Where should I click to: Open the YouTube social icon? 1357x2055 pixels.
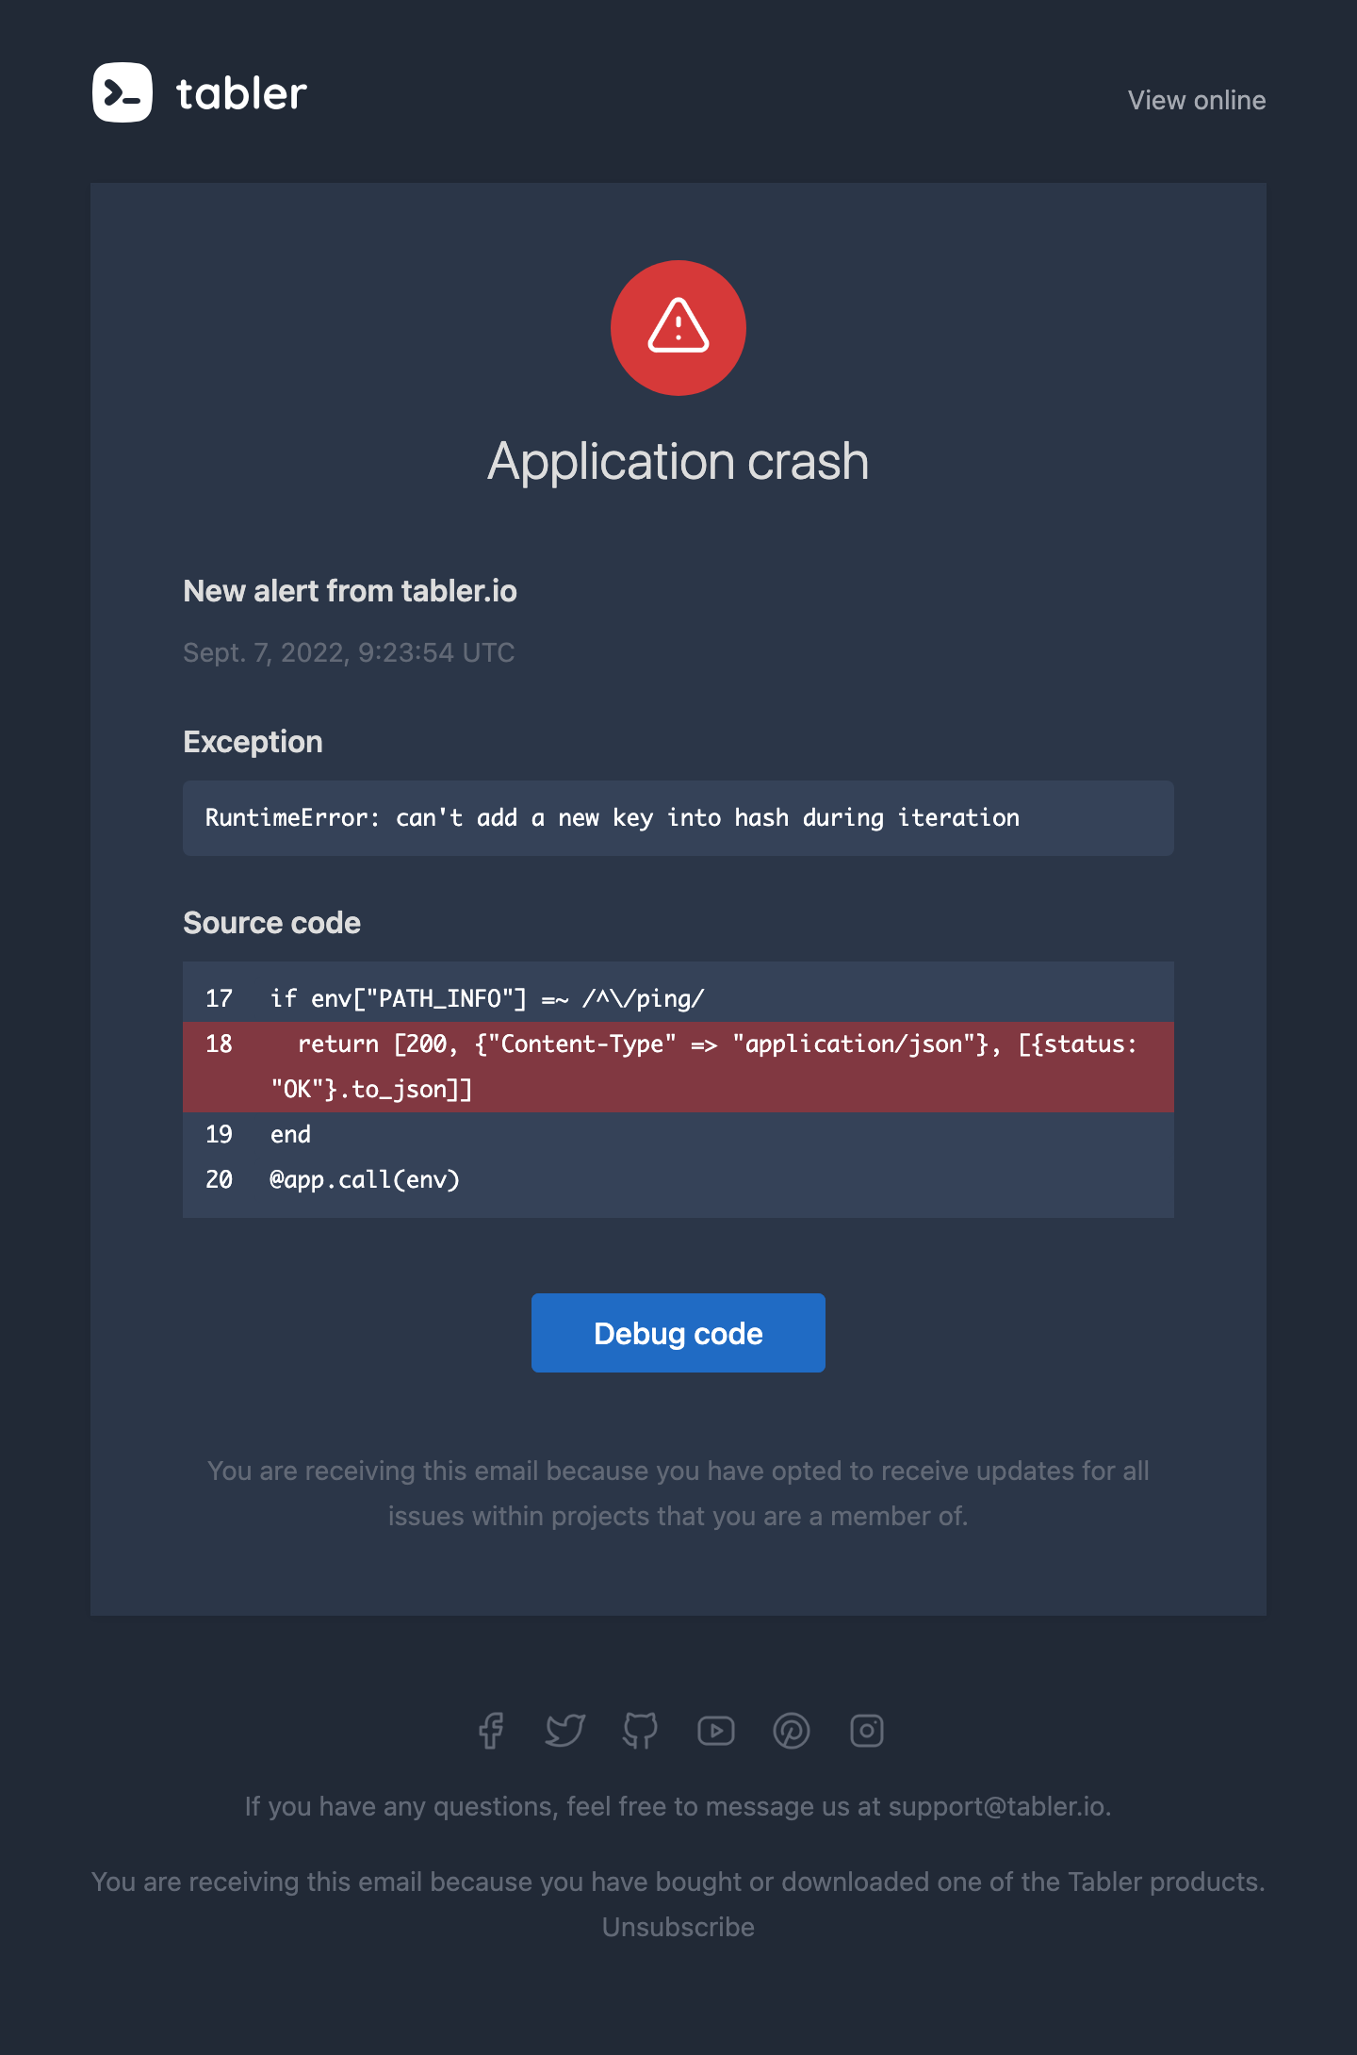pos(716,1731)
